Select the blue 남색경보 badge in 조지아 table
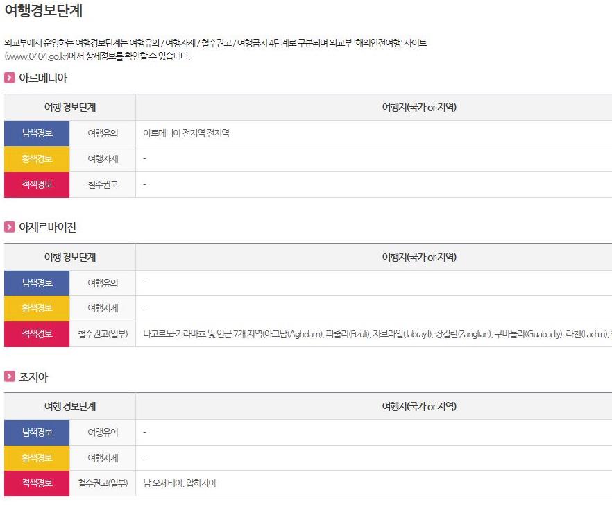 [37, 432]
